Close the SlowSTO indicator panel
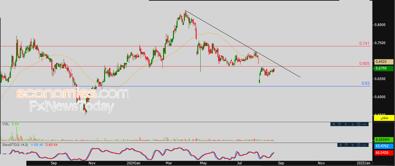The height and width of the screenshot is (166, 395). tap(340, 145)
